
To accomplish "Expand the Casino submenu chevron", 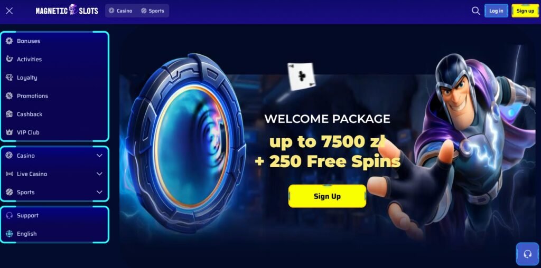I will point(99,156).
